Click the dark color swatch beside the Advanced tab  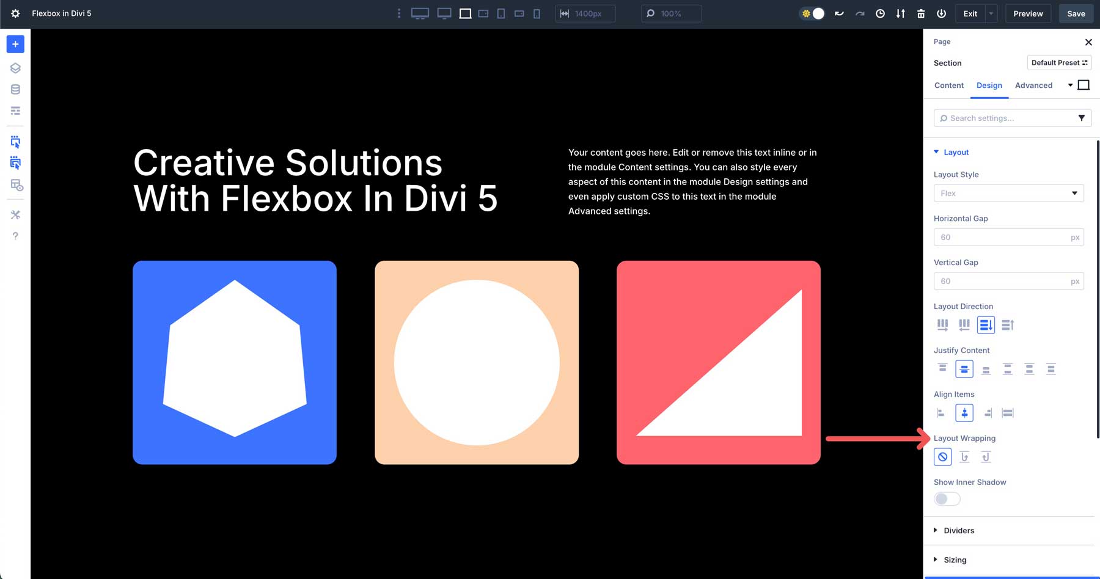pos(1084,85)
